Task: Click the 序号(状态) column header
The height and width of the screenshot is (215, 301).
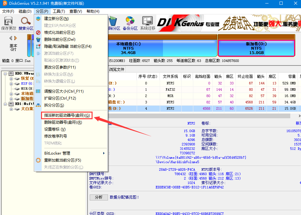Action: pos(148,77)
